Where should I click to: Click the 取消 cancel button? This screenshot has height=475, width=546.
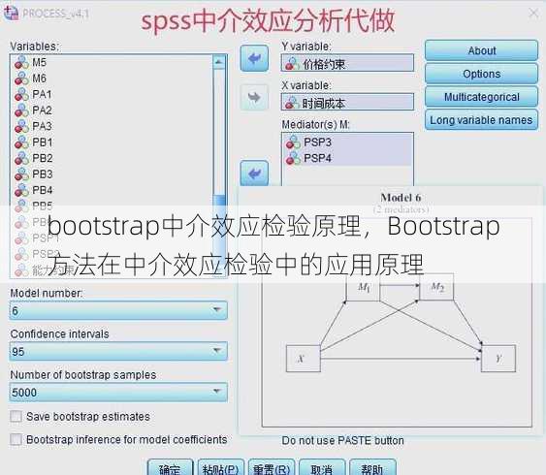[x=322, y=467]
